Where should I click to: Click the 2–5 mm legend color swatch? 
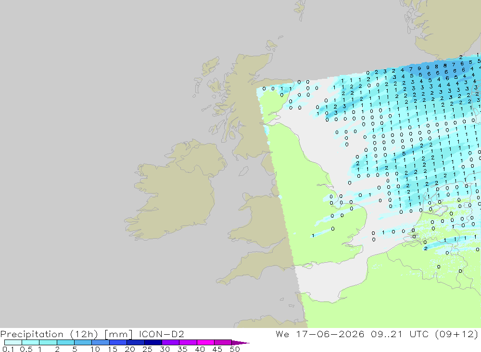[65, 342]
